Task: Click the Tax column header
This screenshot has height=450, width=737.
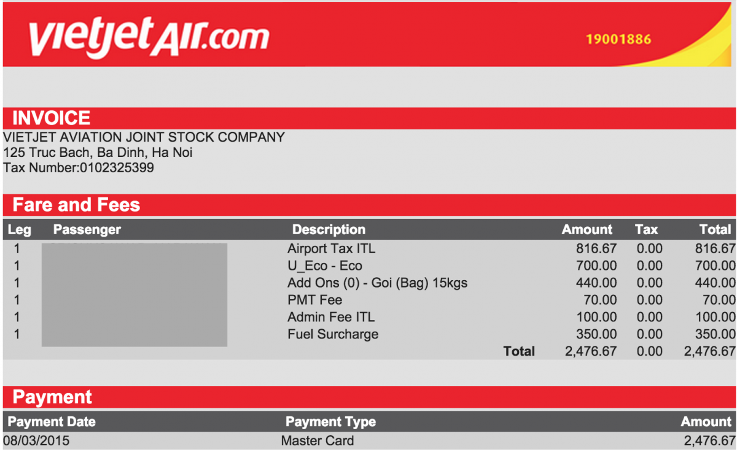Action: point(646,230)
